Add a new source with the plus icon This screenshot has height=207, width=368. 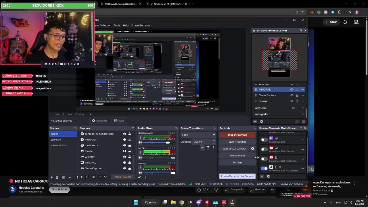pyautogui.click(x=82, y=177)
